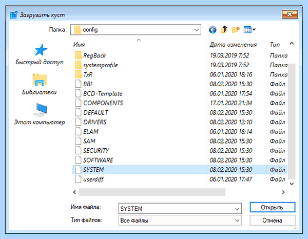The image size is (308, 239).
Task: Click the horizontal scrollbar left arrow
Action: point(74,192)
